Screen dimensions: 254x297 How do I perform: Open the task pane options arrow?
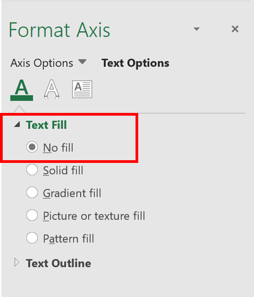coord(197,29)
